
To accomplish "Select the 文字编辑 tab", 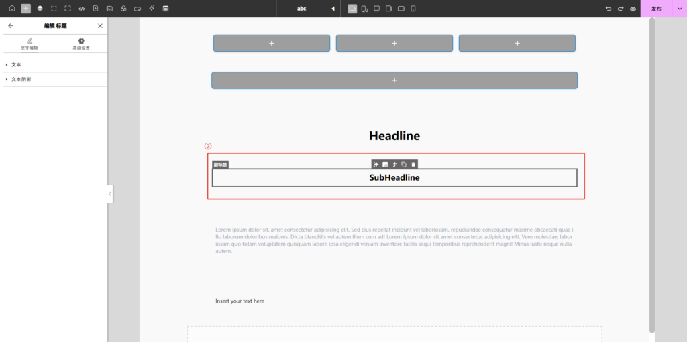I will click(30, 44).
